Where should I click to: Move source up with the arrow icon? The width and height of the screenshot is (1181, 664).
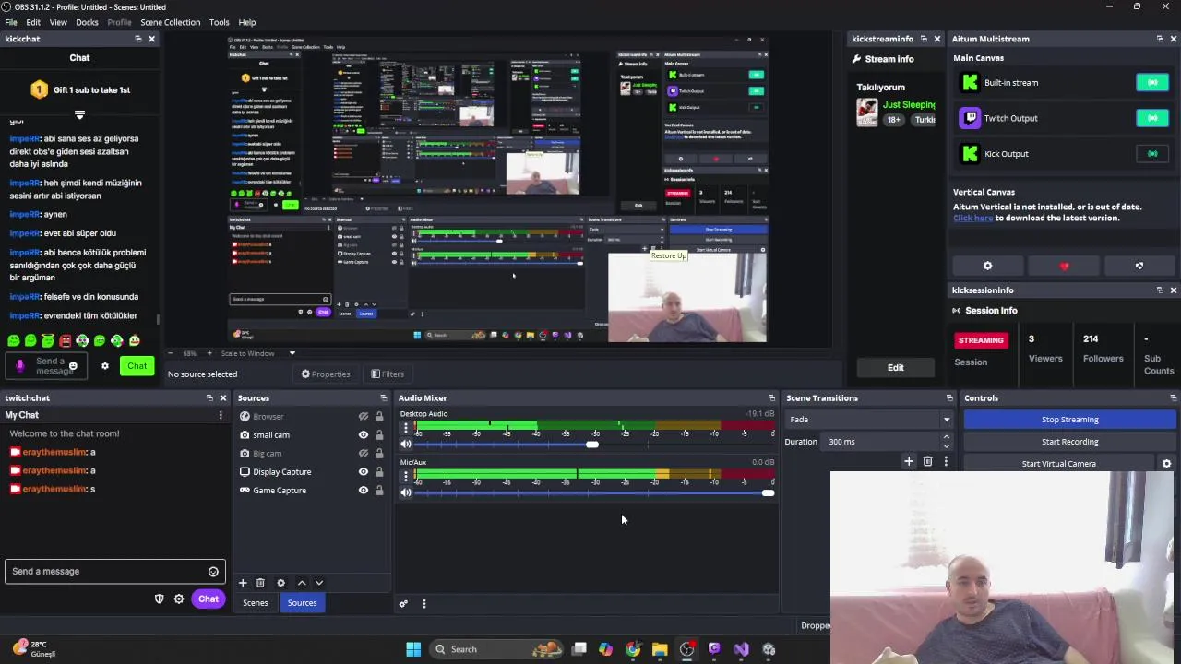302,583
